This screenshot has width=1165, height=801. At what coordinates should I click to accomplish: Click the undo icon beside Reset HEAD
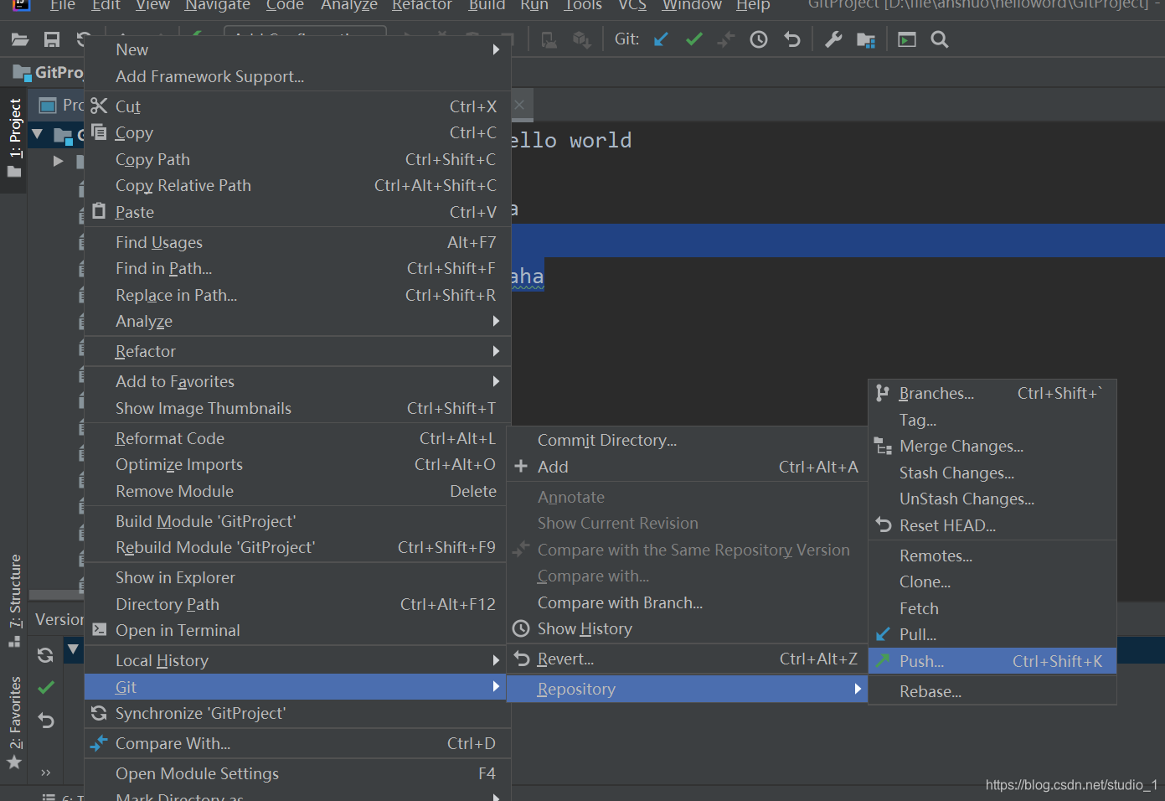point(883,525)
